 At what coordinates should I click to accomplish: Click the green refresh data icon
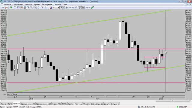(x=11, y=7)
